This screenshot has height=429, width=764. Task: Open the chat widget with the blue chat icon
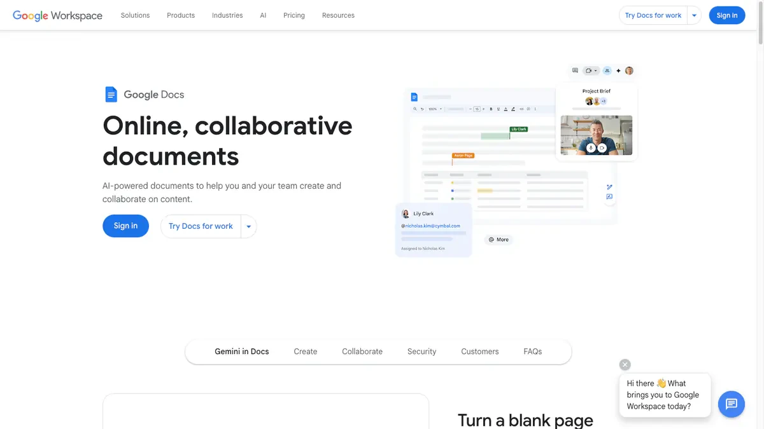point(731,404)
